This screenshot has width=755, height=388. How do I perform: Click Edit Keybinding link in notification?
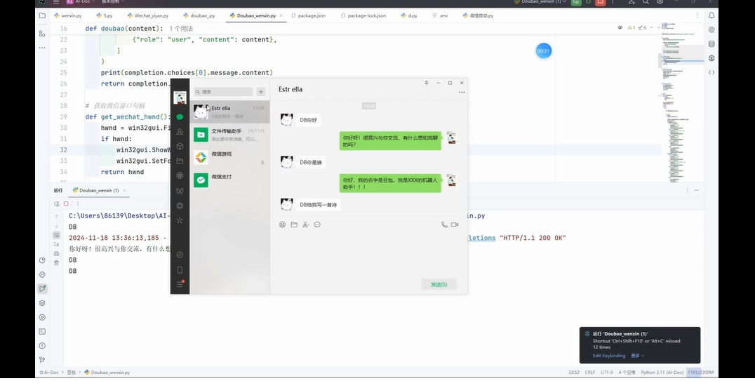[608, 356]
